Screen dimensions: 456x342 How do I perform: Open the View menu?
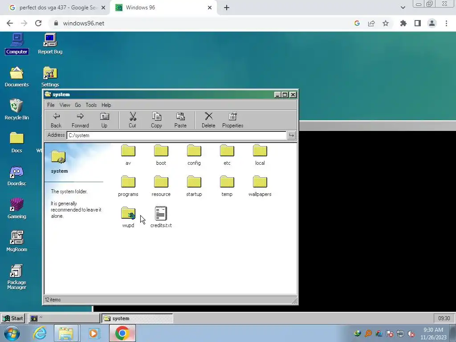tap(65, 105)
